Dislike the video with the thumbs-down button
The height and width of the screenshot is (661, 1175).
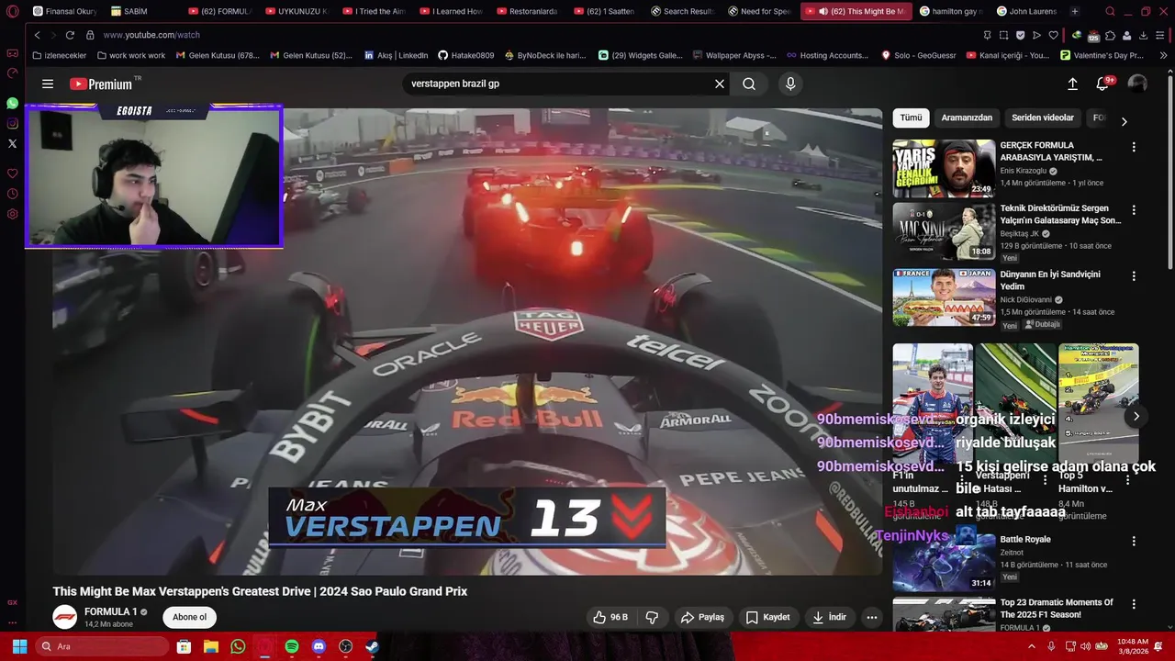coord(652,617)
